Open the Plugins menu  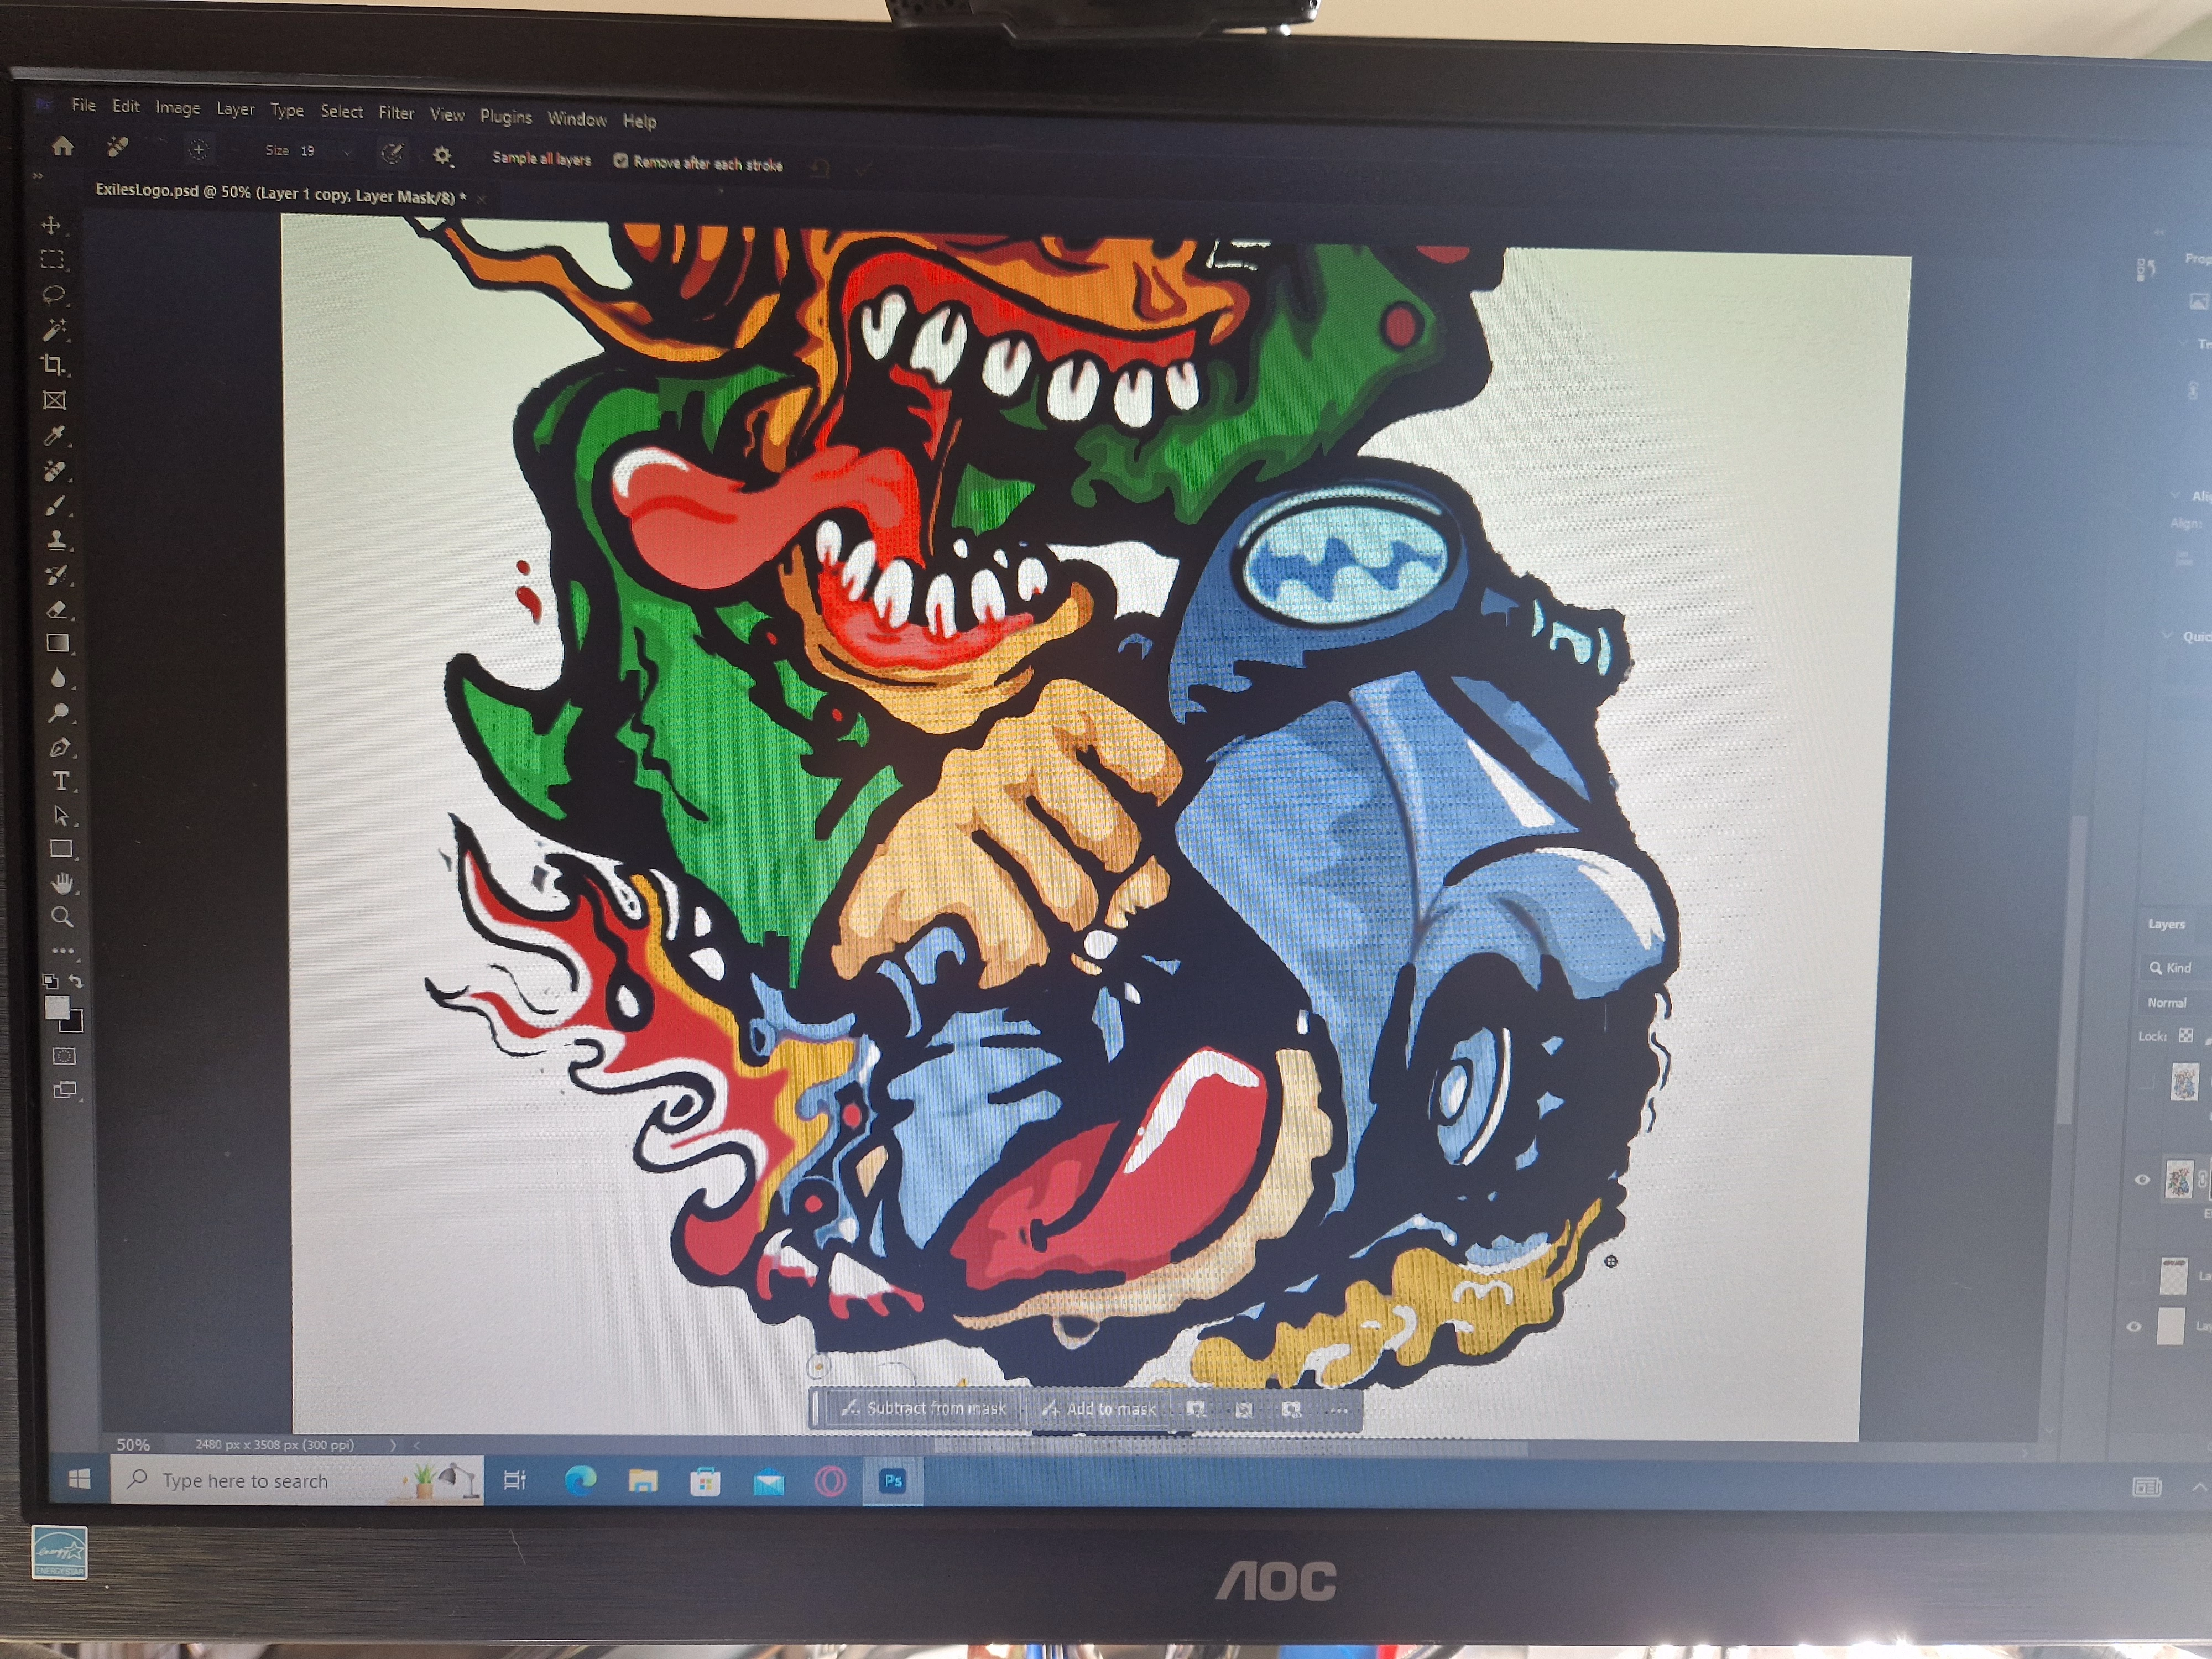(x=505, y=116)
